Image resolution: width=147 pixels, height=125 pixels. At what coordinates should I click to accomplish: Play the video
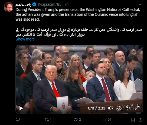21,108
